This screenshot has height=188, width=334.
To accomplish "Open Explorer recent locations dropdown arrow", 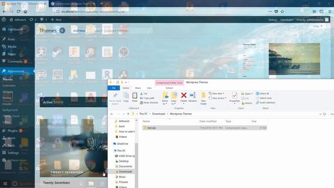I will (124, 114).
